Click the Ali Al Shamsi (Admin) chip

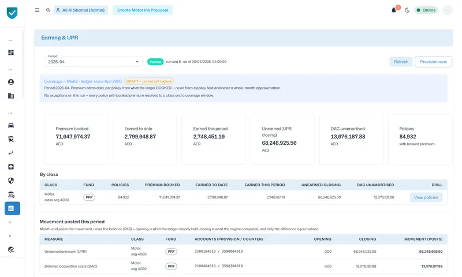point(81,10)
